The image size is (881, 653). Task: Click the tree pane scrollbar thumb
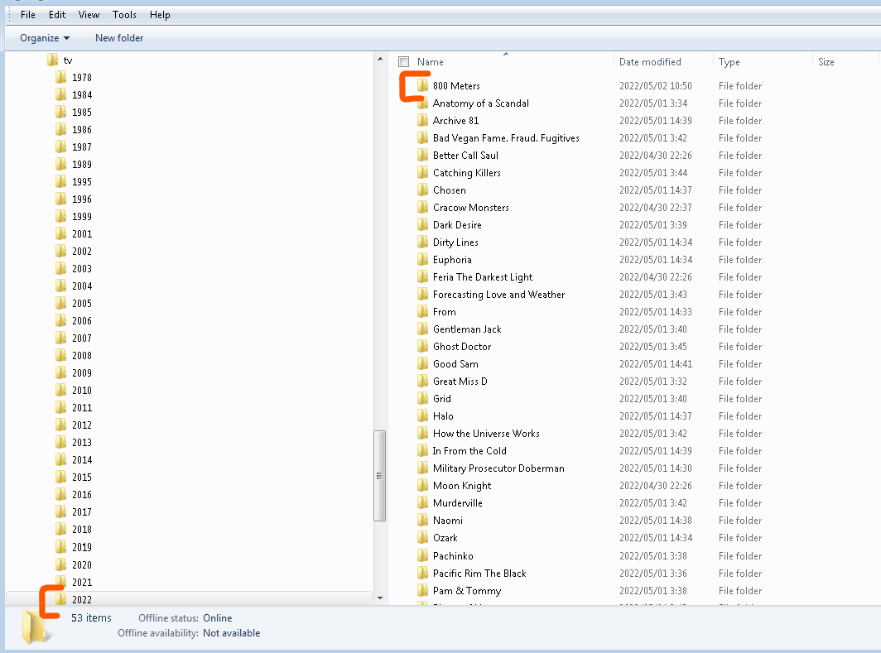(380, 476)
